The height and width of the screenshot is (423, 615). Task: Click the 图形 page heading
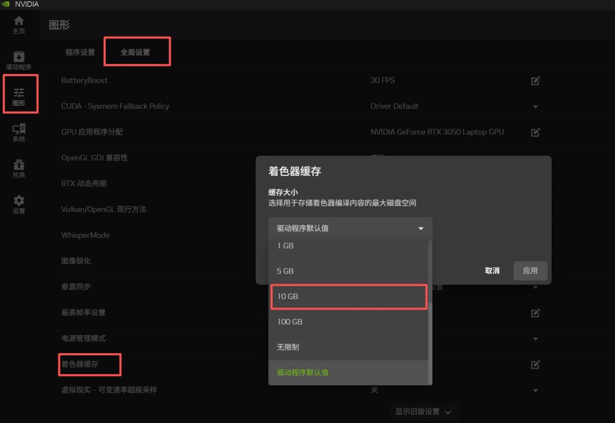tap(59, 25)
